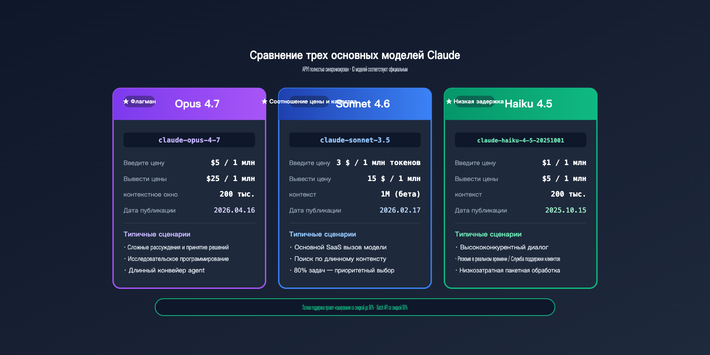The image size is (710, 355).
Task: Click the bullet Сложные рассуждения и принятие решений
Action: point(176,248)
